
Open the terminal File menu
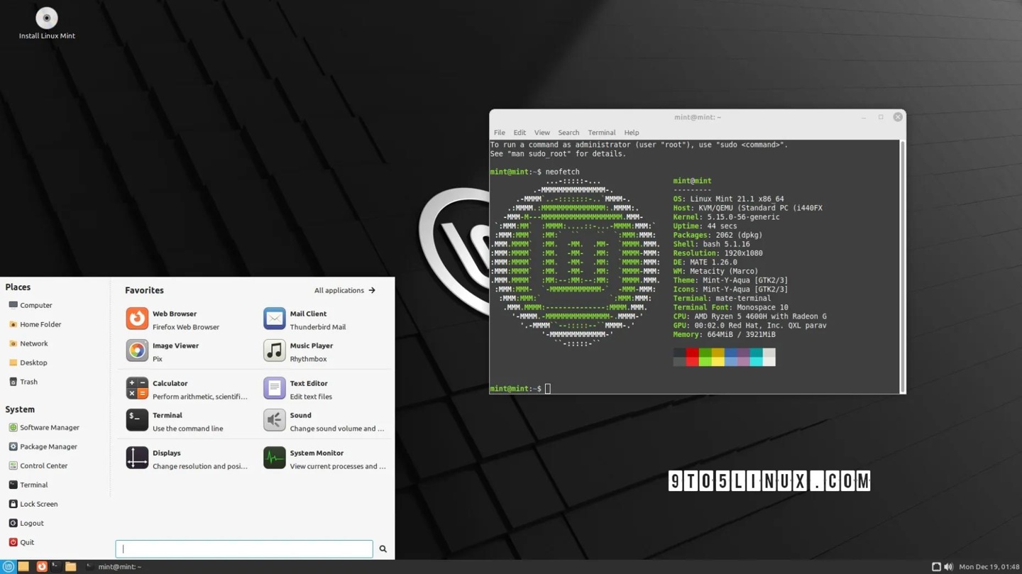pos(500,133)
